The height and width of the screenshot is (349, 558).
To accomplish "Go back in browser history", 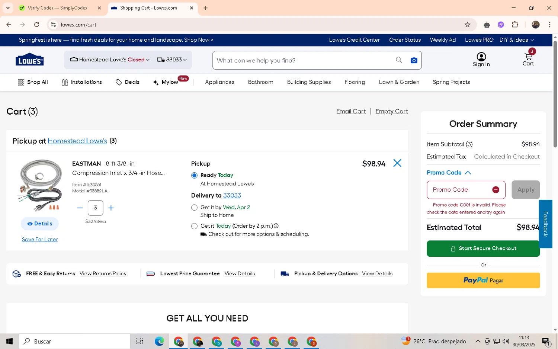I will [9, 25].
